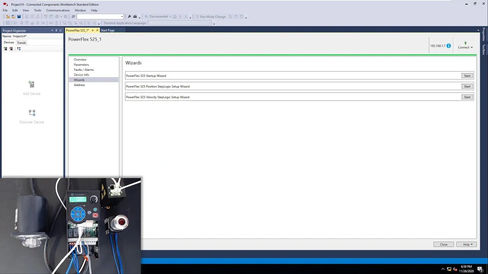Select Parameters in the side list
The width and height of the screenshot is (488, 274).
click(81, 65)
